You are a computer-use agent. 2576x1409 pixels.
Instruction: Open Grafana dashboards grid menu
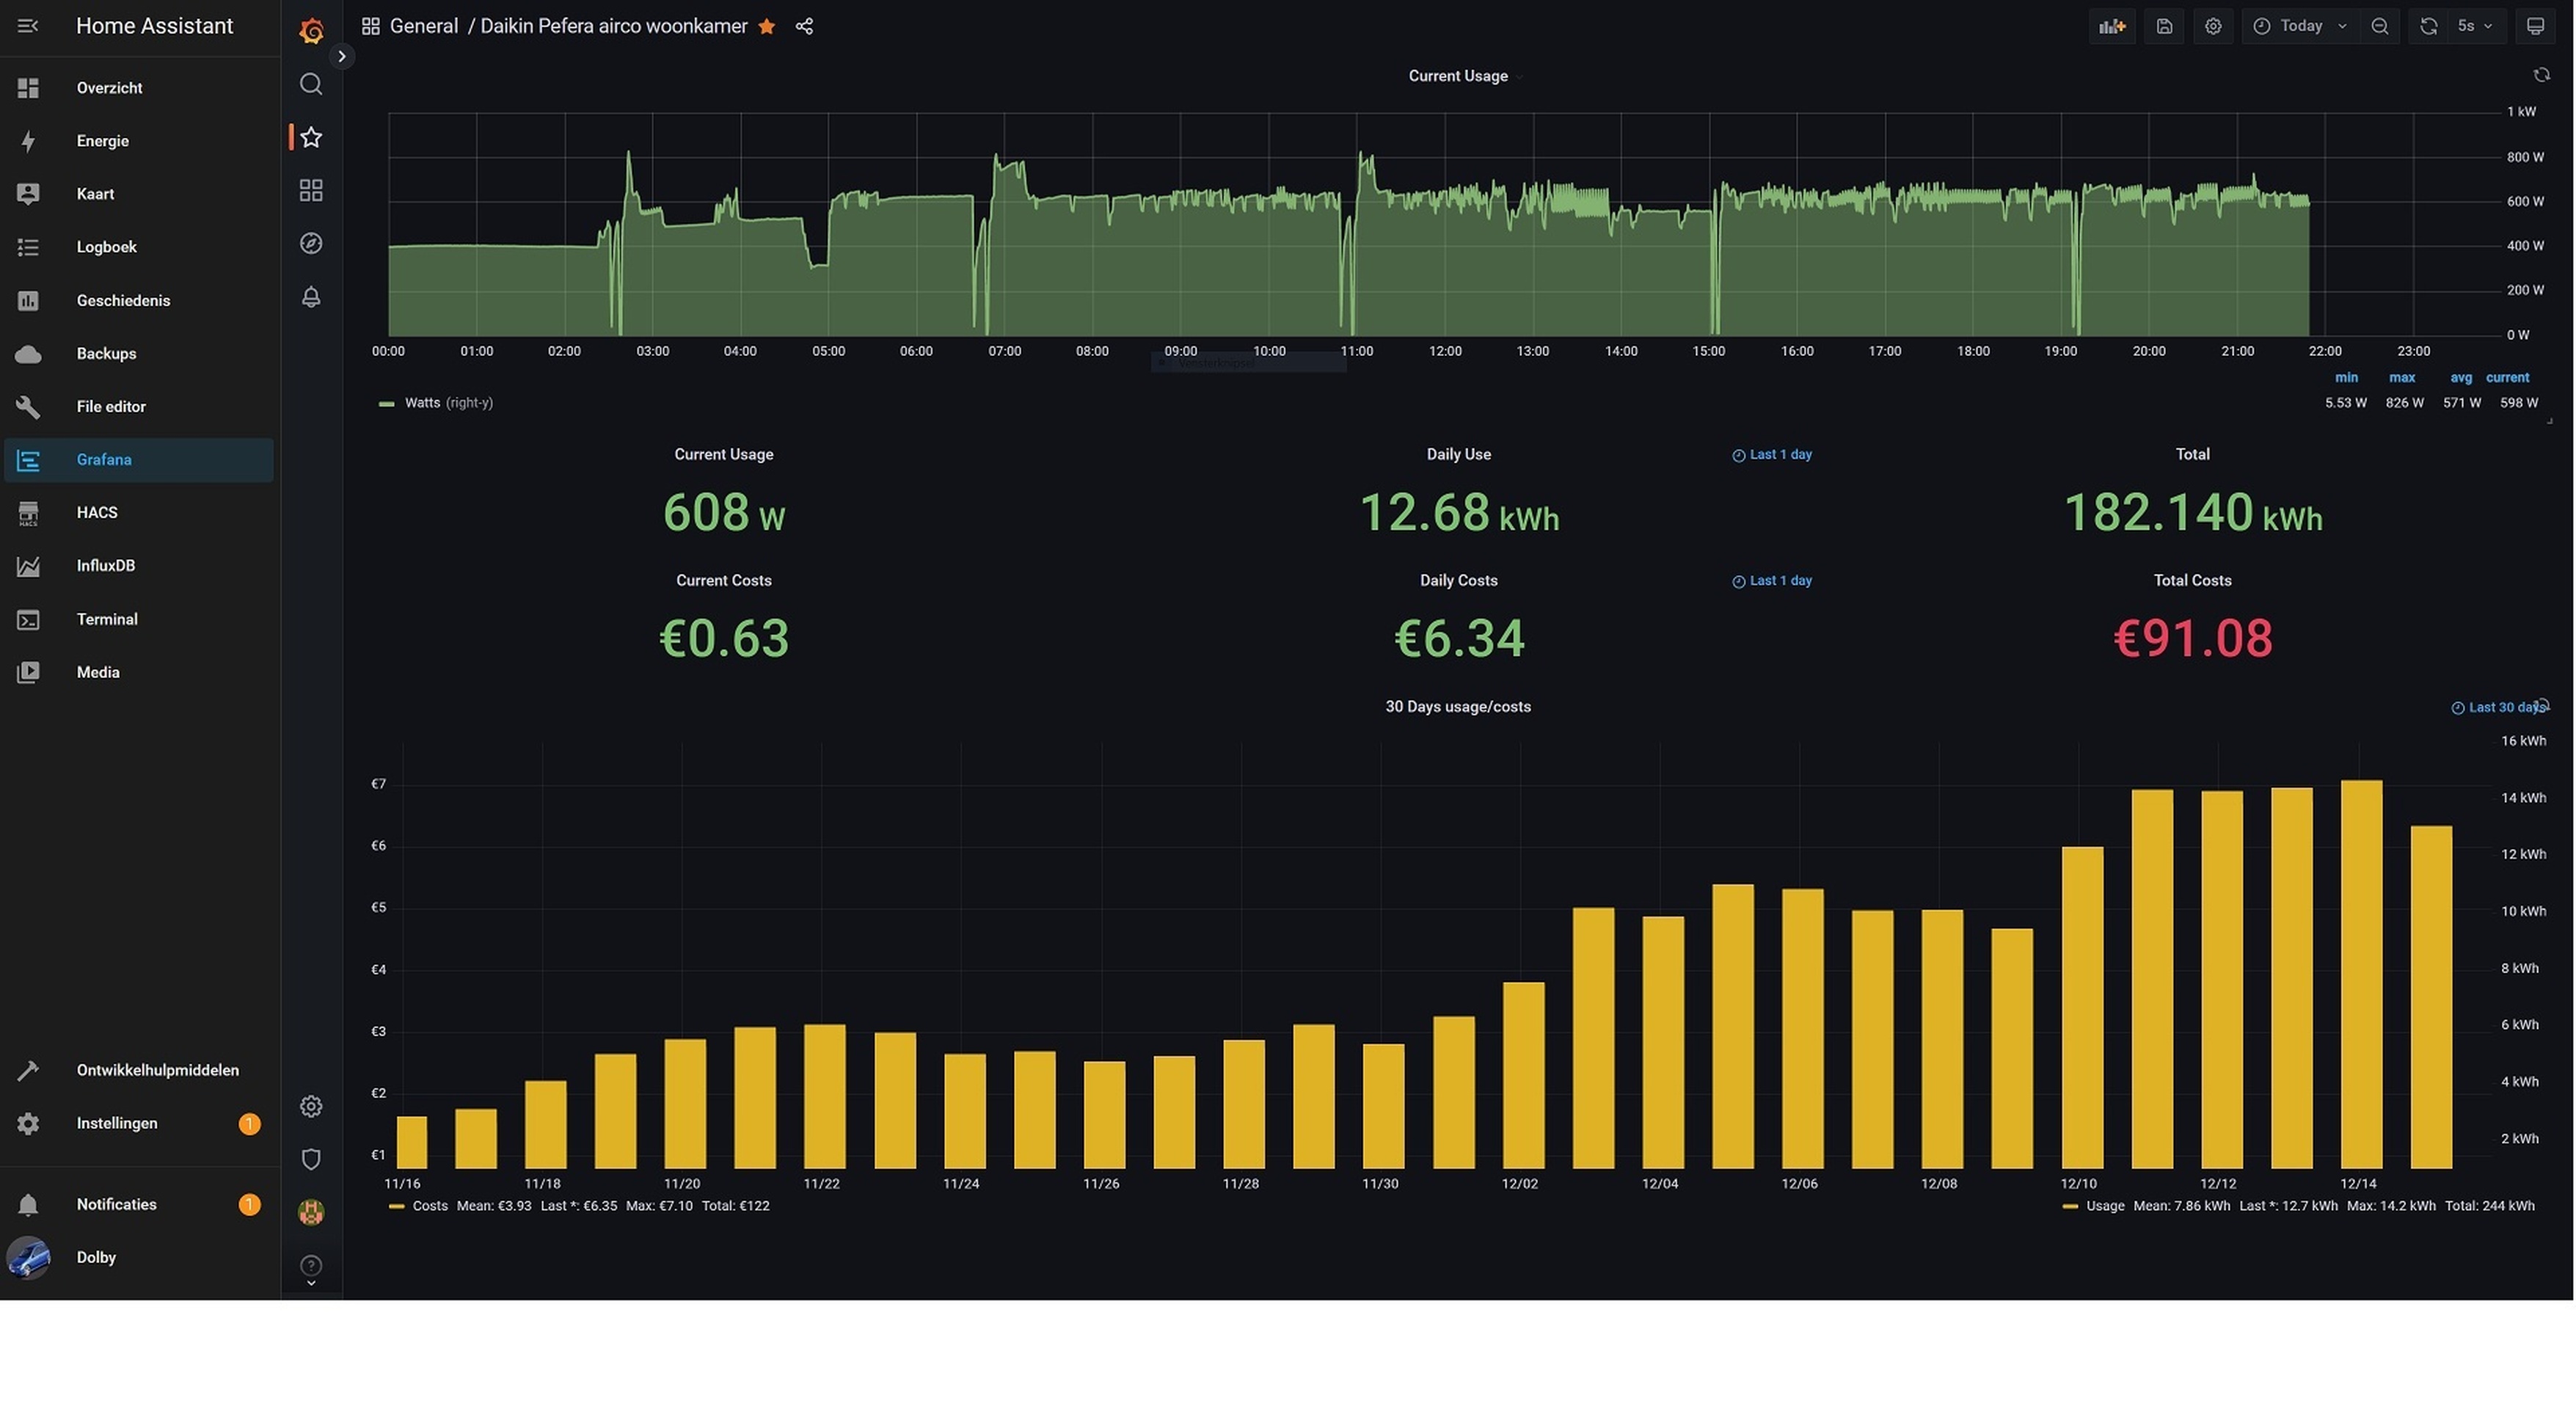(311, 190)
